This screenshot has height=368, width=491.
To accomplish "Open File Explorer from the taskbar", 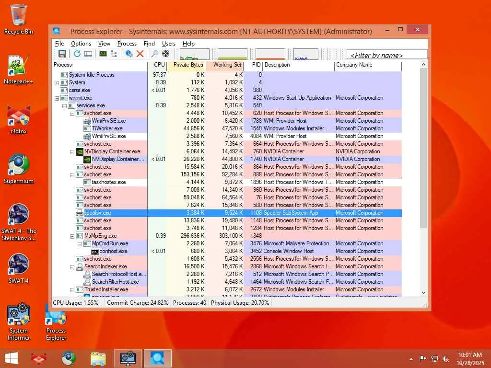I will coord(98,358).
